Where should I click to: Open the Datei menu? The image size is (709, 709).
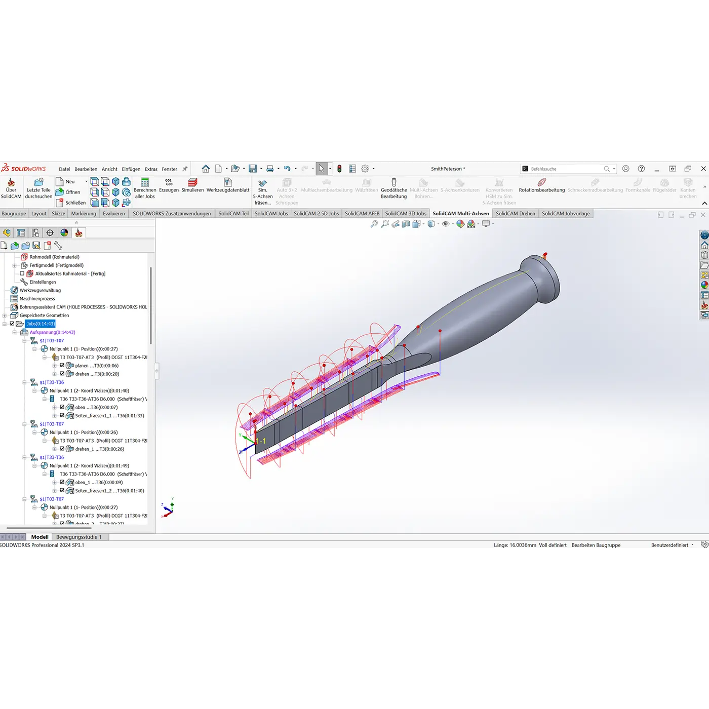[x=64, y=169]
